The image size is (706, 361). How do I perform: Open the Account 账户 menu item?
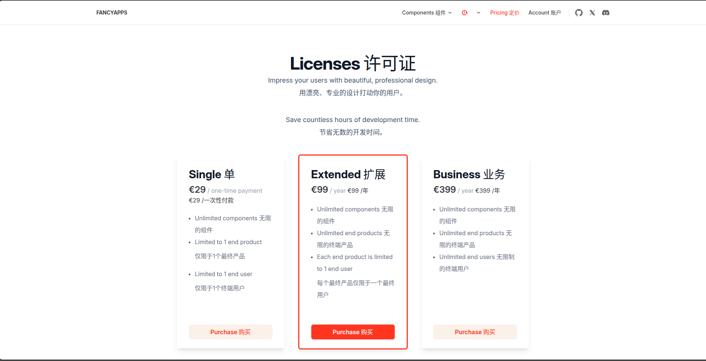(545, 12)
